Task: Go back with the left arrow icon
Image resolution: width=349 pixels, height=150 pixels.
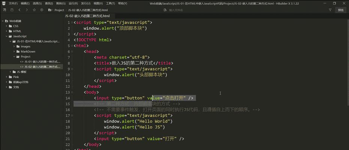Action: (19, 10)
